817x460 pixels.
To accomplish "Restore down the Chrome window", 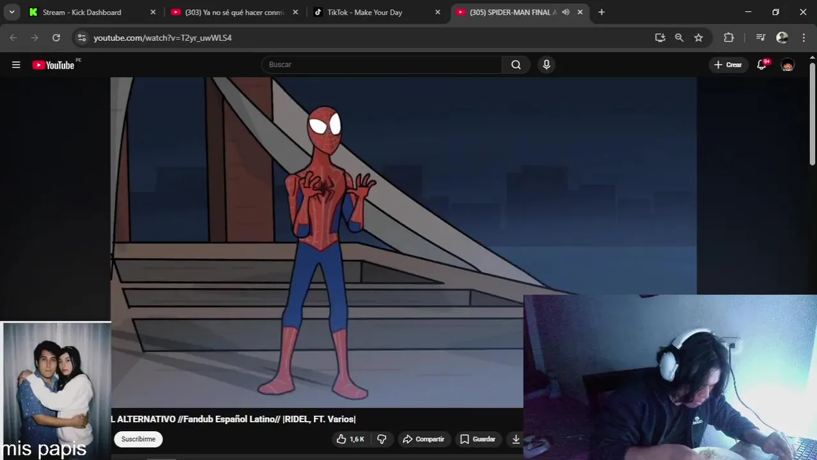I will (775, 12).
